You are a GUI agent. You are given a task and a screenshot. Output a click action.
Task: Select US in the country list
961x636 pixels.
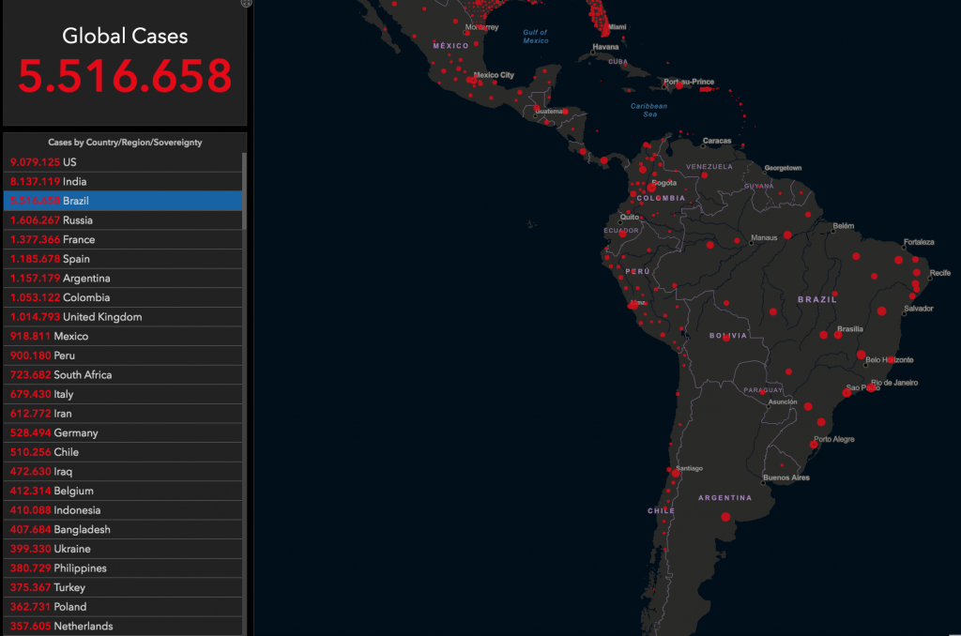123,162
